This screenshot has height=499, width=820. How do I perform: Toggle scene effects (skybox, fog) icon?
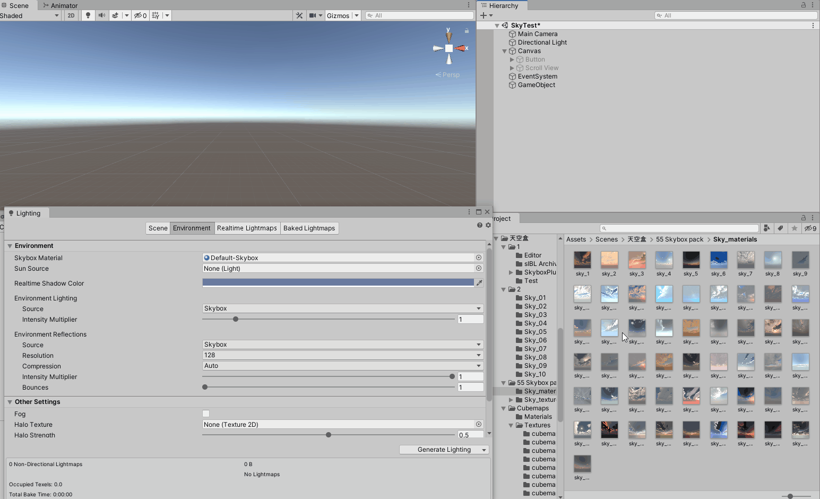pyautogui.click(x=115, y=15)
